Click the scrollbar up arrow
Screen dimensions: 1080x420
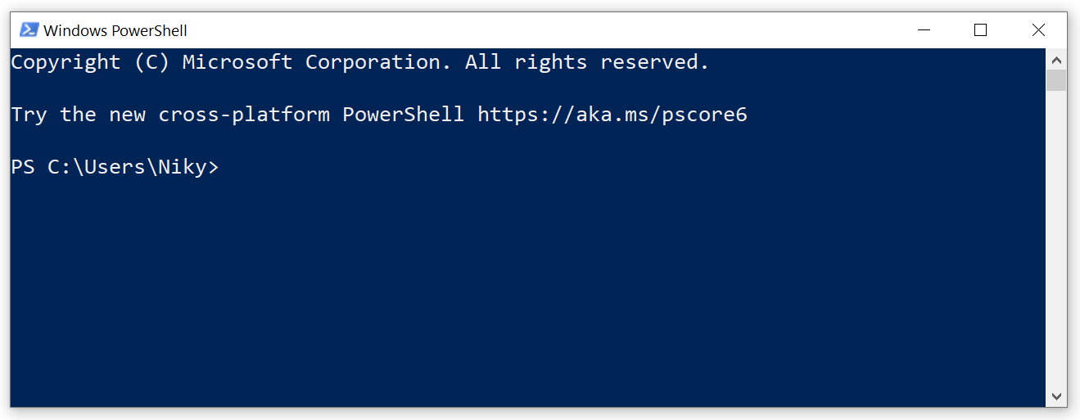1056,59
